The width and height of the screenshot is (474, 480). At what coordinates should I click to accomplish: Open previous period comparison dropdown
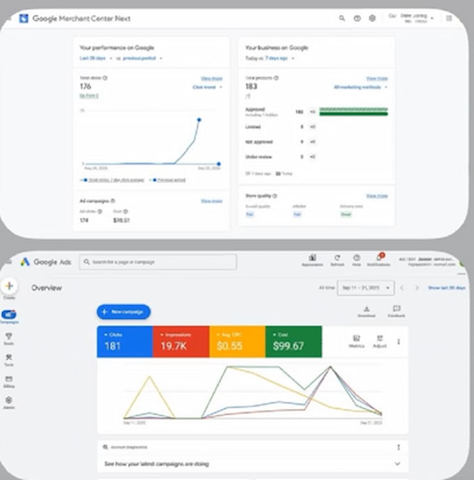coord(142,58)
